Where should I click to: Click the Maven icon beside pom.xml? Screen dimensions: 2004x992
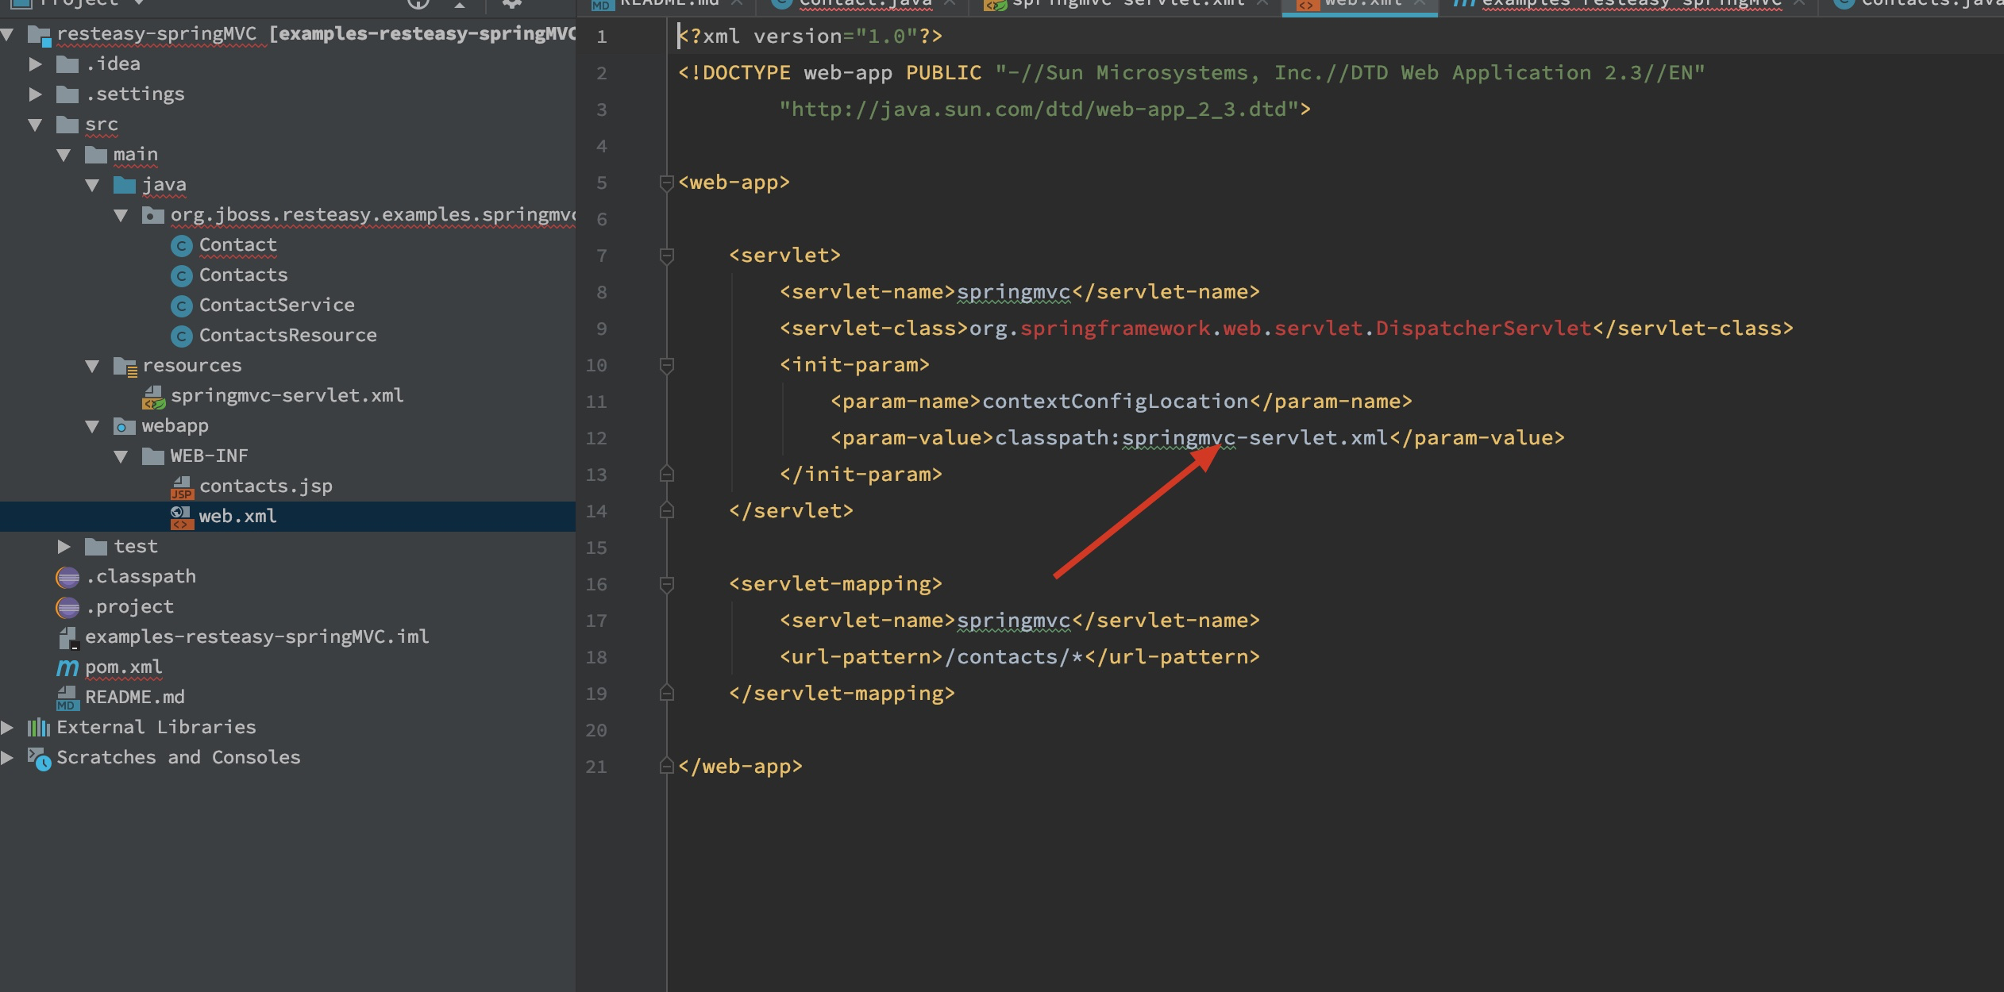coord(67,668)
